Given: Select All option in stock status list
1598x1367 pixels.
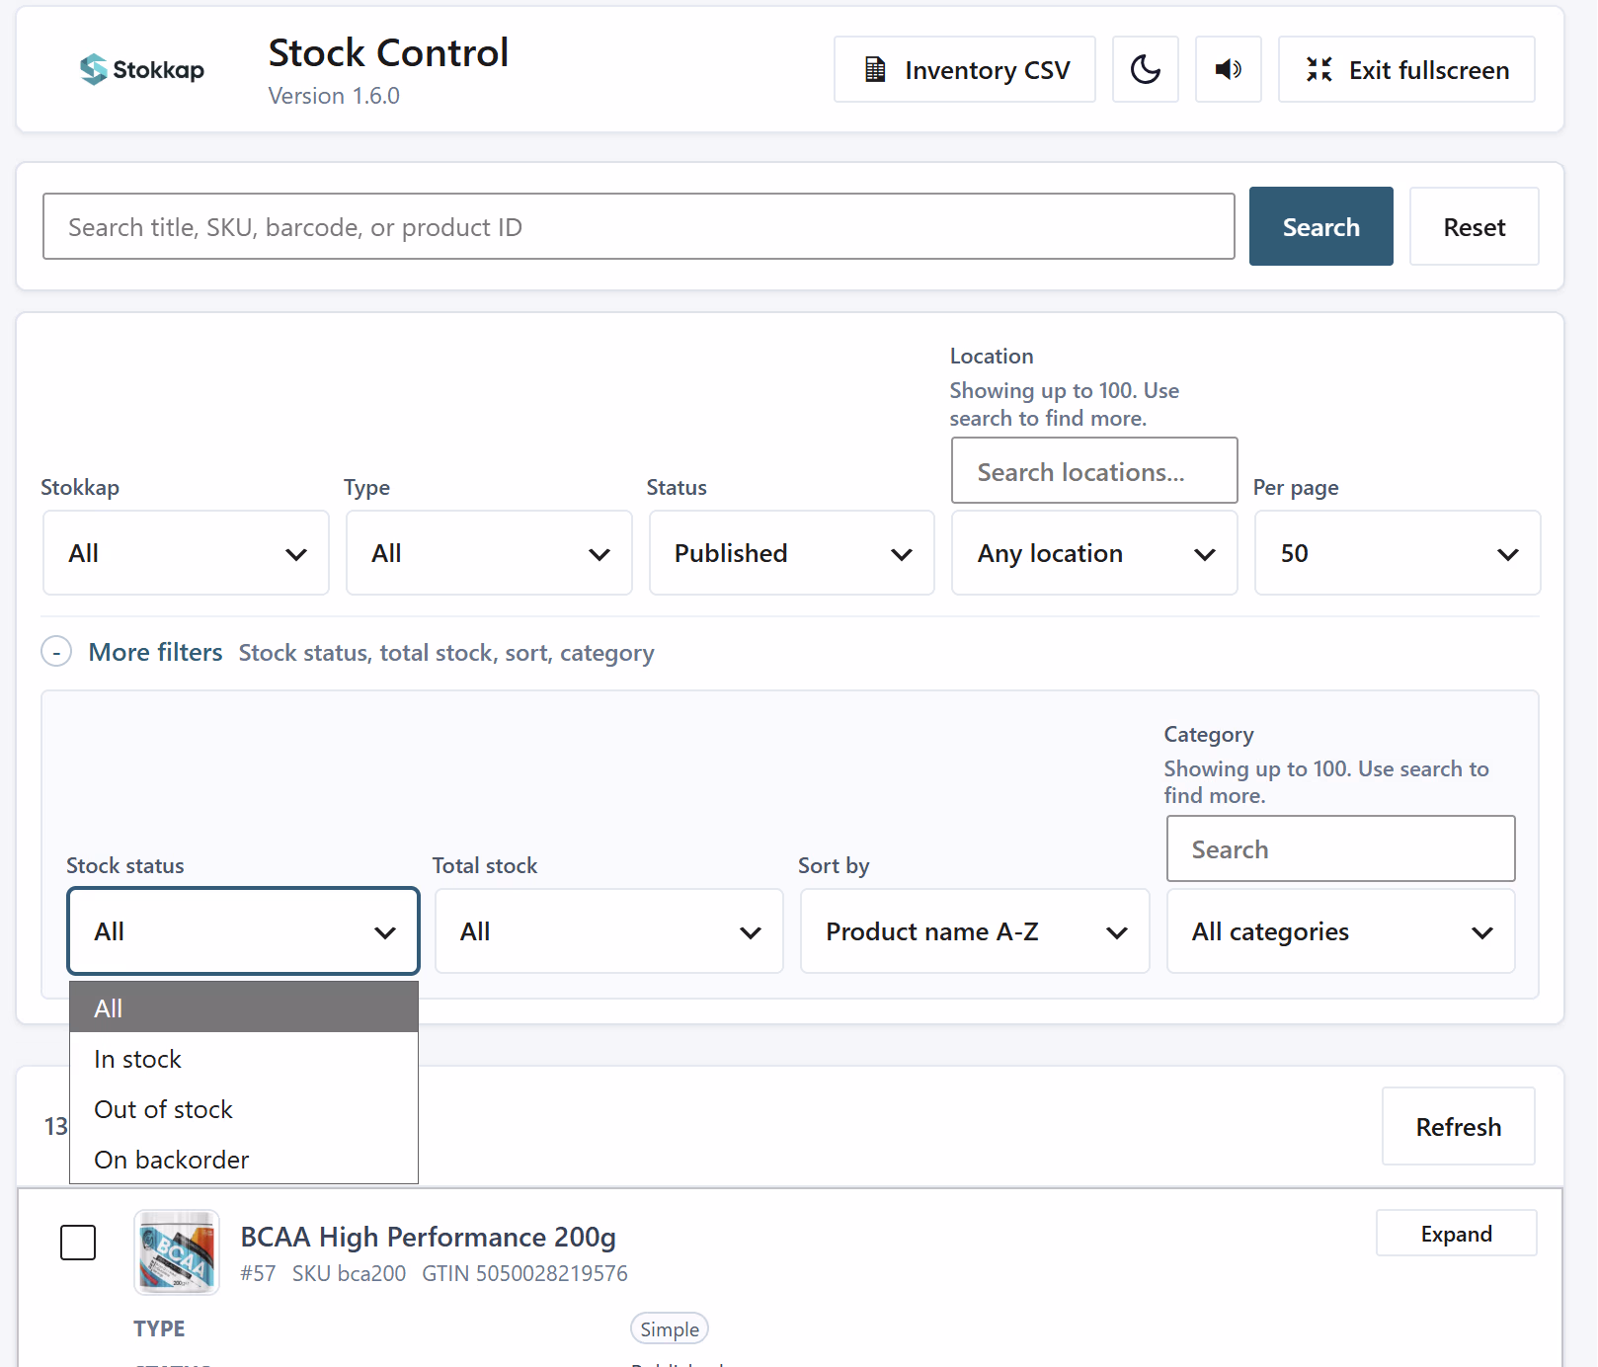Looking at the screenshot, I should point(244,1007).
